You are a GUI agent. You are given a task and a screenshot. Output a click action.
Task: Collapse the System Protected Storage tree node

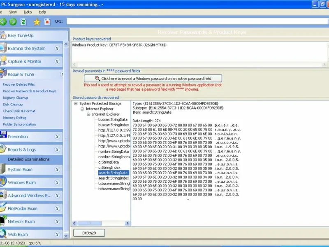pyautogui.click(x=76, y=104)
